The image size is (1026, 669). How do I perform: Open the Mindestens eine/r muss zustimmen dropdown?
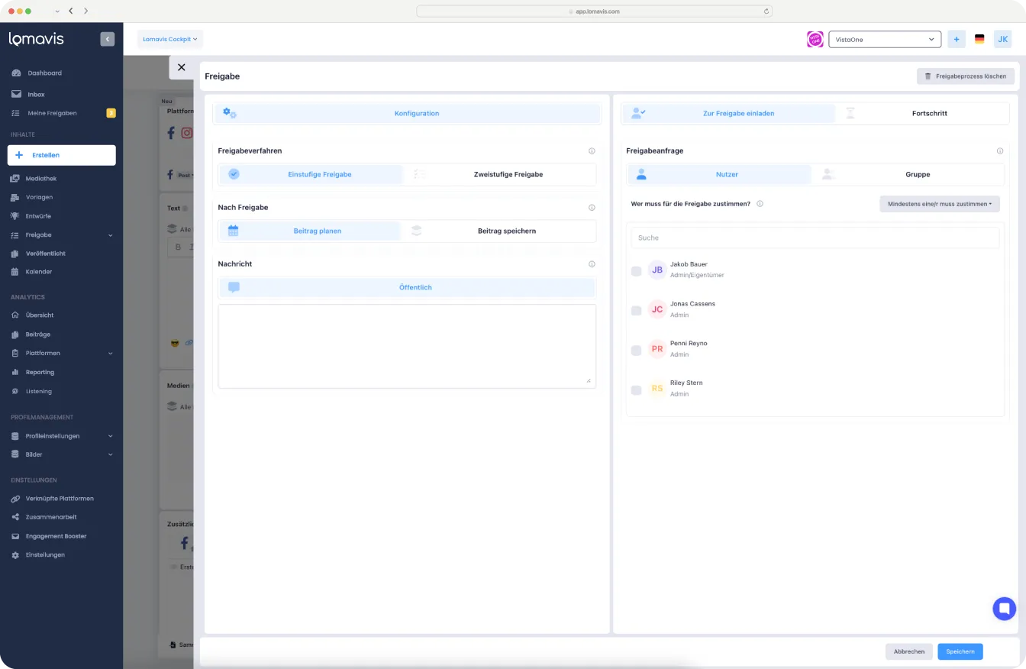(x=940, y=204)
